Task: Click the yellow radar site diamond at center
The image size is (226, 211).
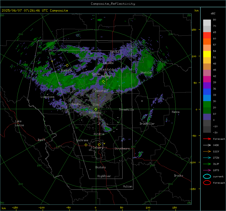Action: tap(96, 109)
